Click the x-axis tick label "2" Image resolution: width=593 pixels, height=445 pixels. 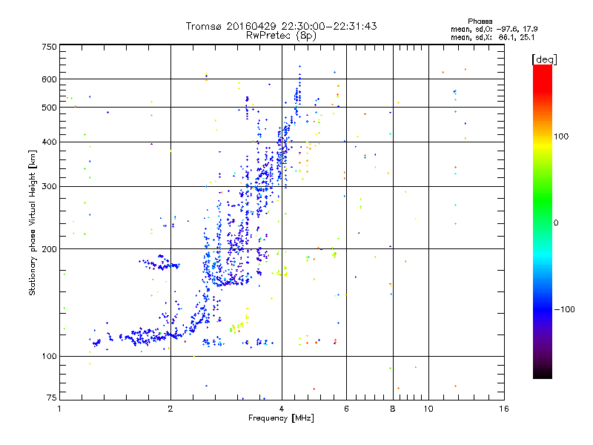(170, 409)
